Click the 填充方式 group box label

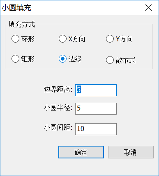(22, 25)
